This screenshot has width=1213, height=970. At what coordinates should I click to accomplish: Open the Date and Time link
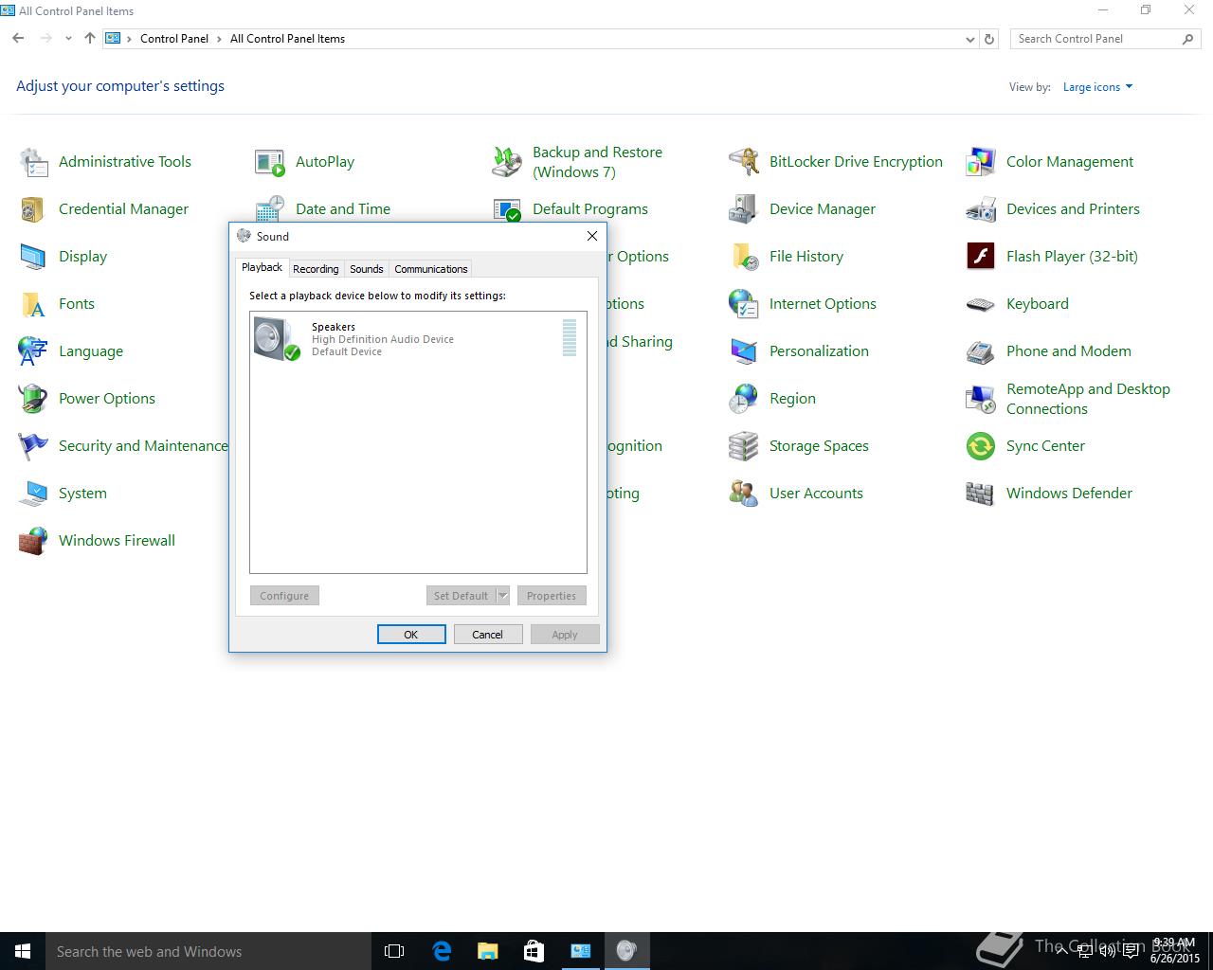coord(343,209)
